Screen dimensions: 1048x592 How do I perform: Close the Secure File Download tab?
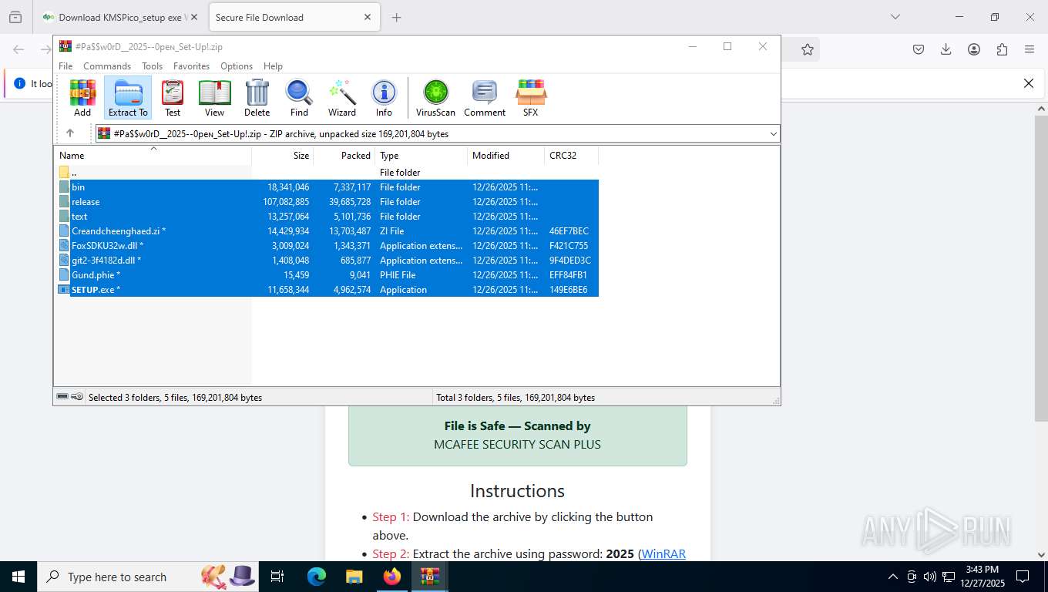click(368, 17)
